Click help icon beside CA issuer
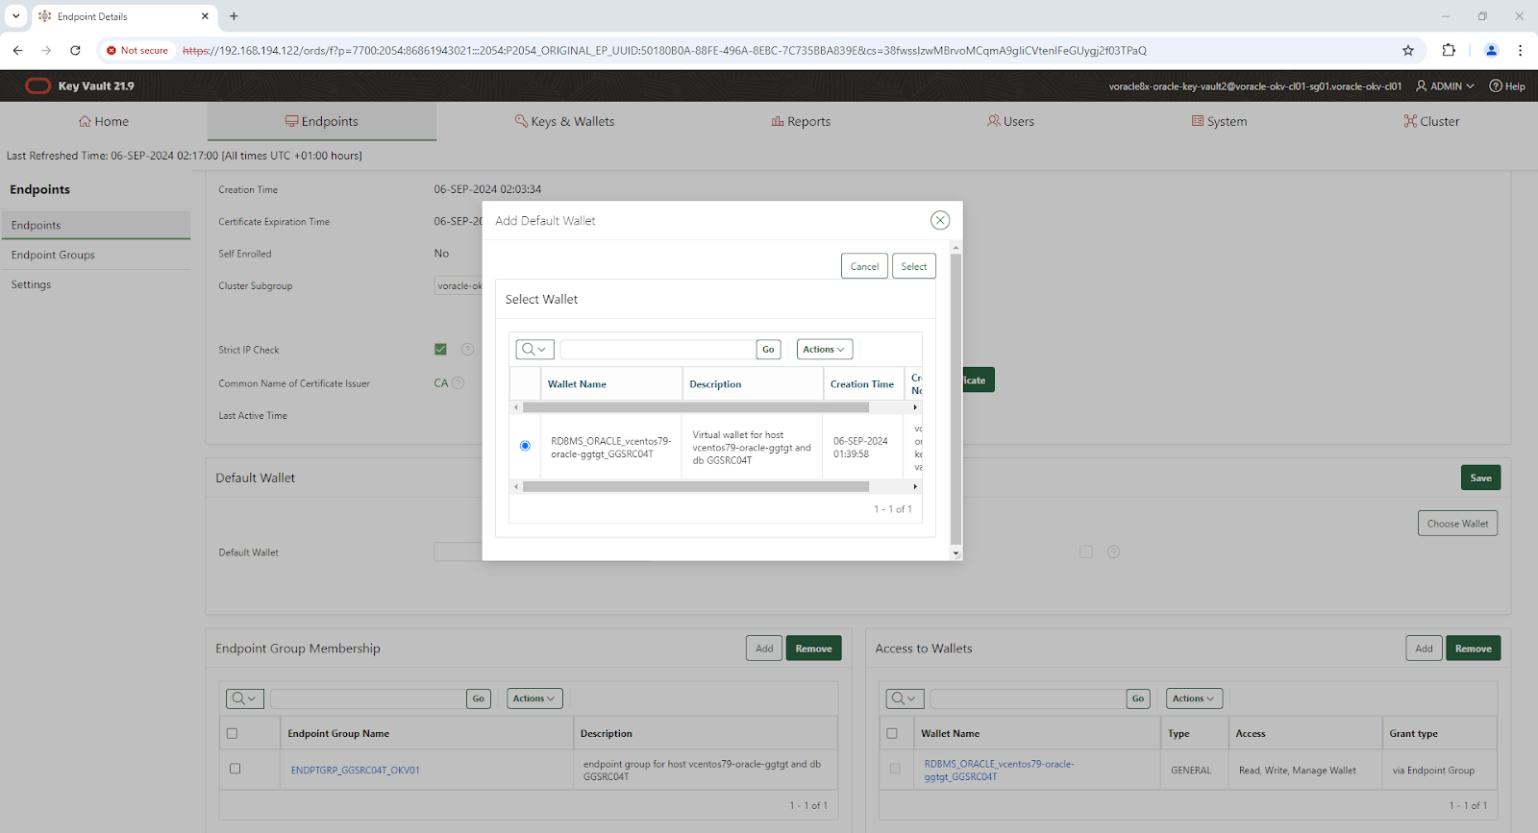1538x833 pixels. tap(458, 382)
